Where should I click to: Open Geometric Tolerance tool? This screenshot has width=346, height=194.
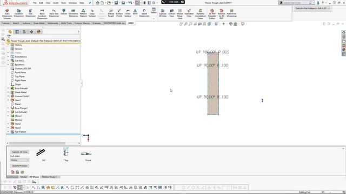pyautogui.click(x=74, y=13)
